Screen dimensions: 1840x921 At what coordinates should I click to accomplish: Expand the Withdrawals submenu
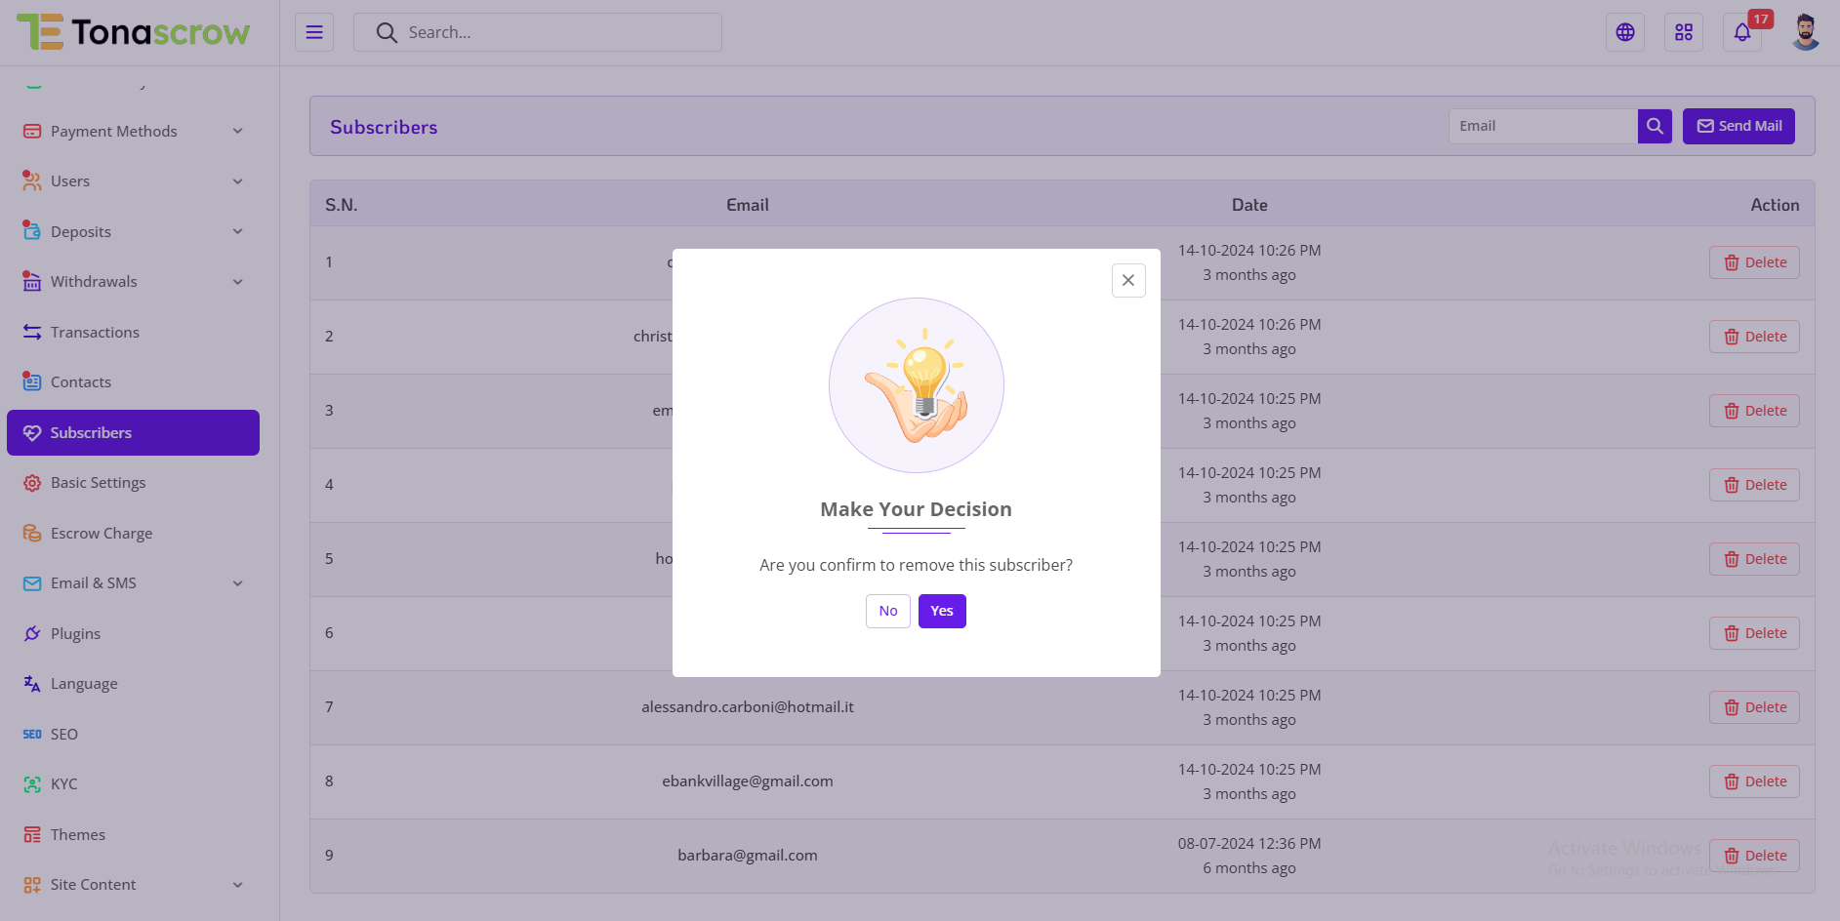click(x=133, y=282)
